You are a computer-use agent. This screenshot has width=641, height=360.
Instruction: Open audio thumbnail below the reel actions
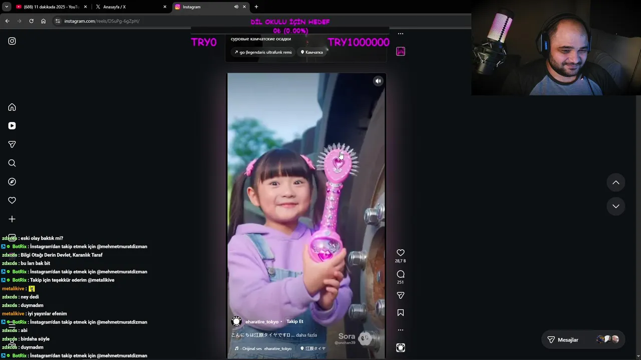[x=401, y=347]
